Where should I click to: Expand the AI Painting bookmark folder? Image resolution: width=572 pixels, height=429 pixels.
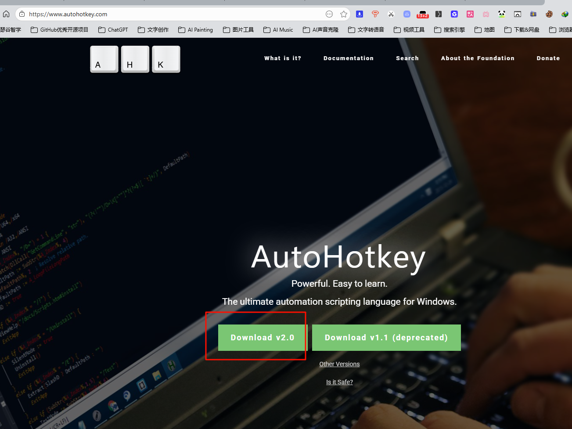click(x=196, y=30)
